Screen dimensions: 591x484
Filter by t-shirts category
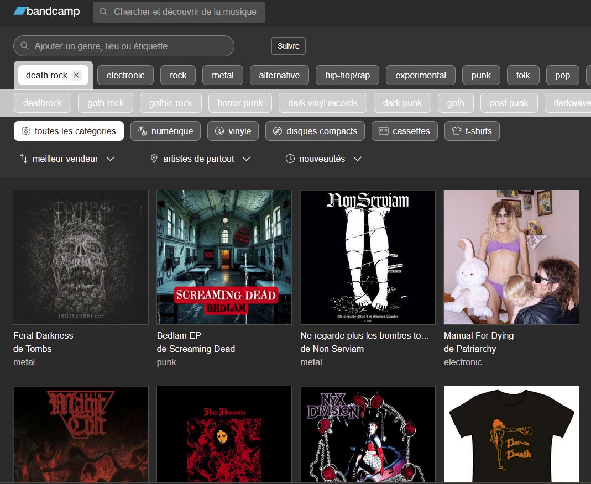[x=472, y=131]
